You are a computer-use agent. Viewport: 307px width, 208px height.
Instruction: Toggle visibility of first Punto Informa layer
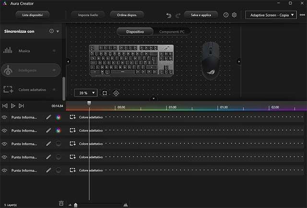[x=4, y=117]
